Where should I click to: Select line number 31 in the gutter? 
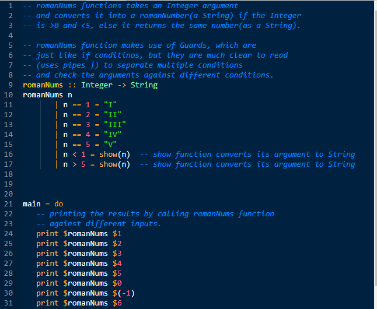pyautogui.click(x=8, y=303)
